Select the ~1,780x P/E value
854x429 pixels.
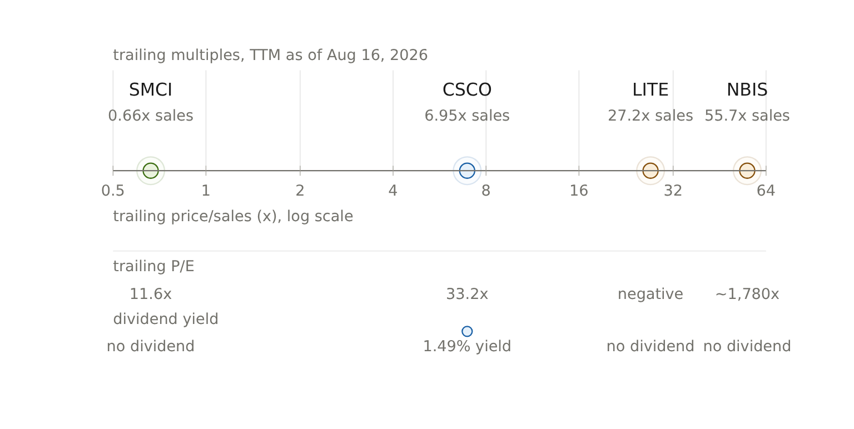[x=747, y=295]
